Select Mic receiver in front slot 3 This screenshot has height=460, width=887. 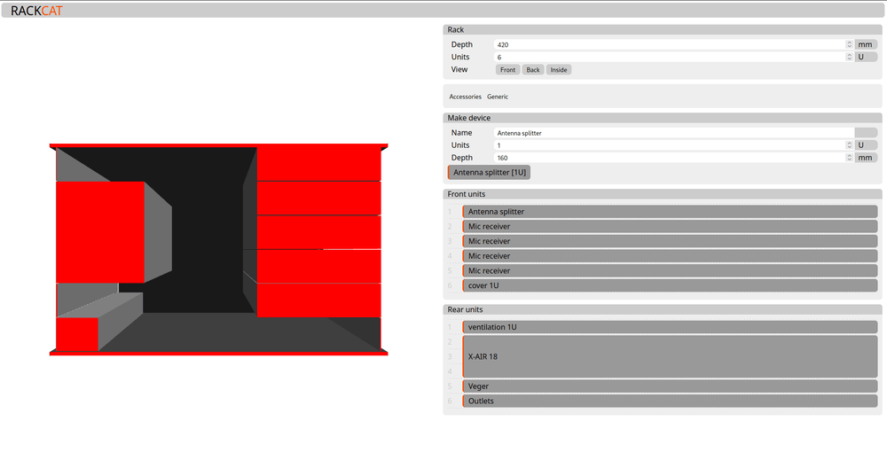coord(670,241)
